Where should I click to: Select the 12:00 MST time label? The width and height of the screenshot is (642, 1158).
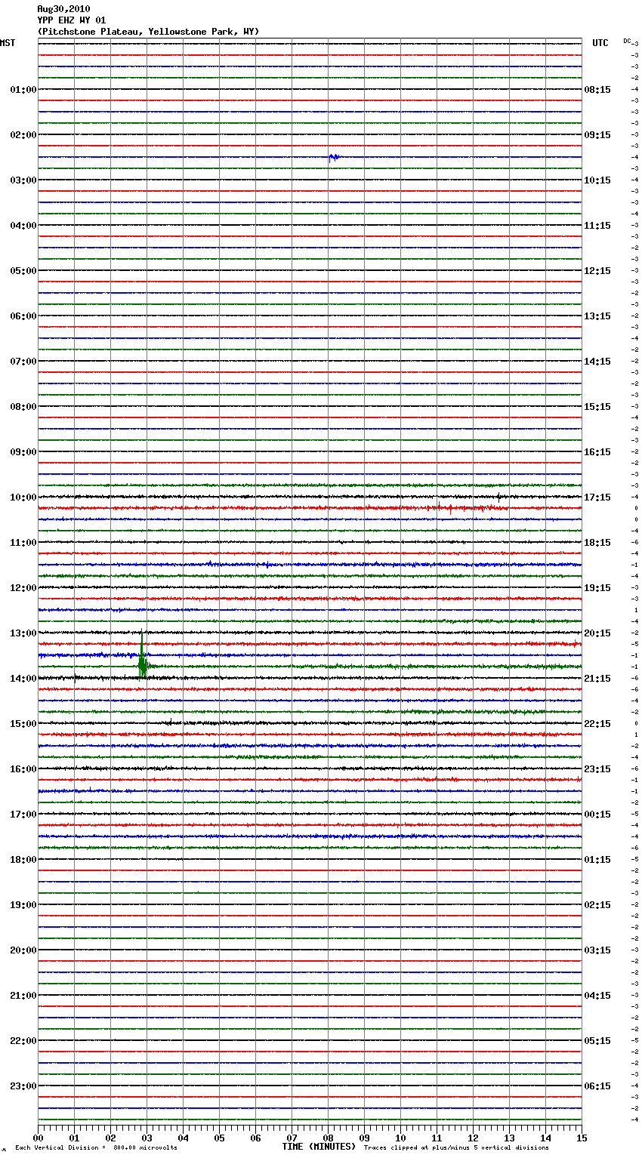click(23, 588)
